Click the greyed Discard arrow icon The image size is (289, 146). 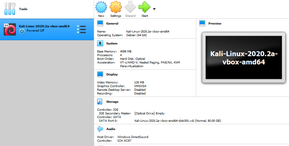click(130, 7)
